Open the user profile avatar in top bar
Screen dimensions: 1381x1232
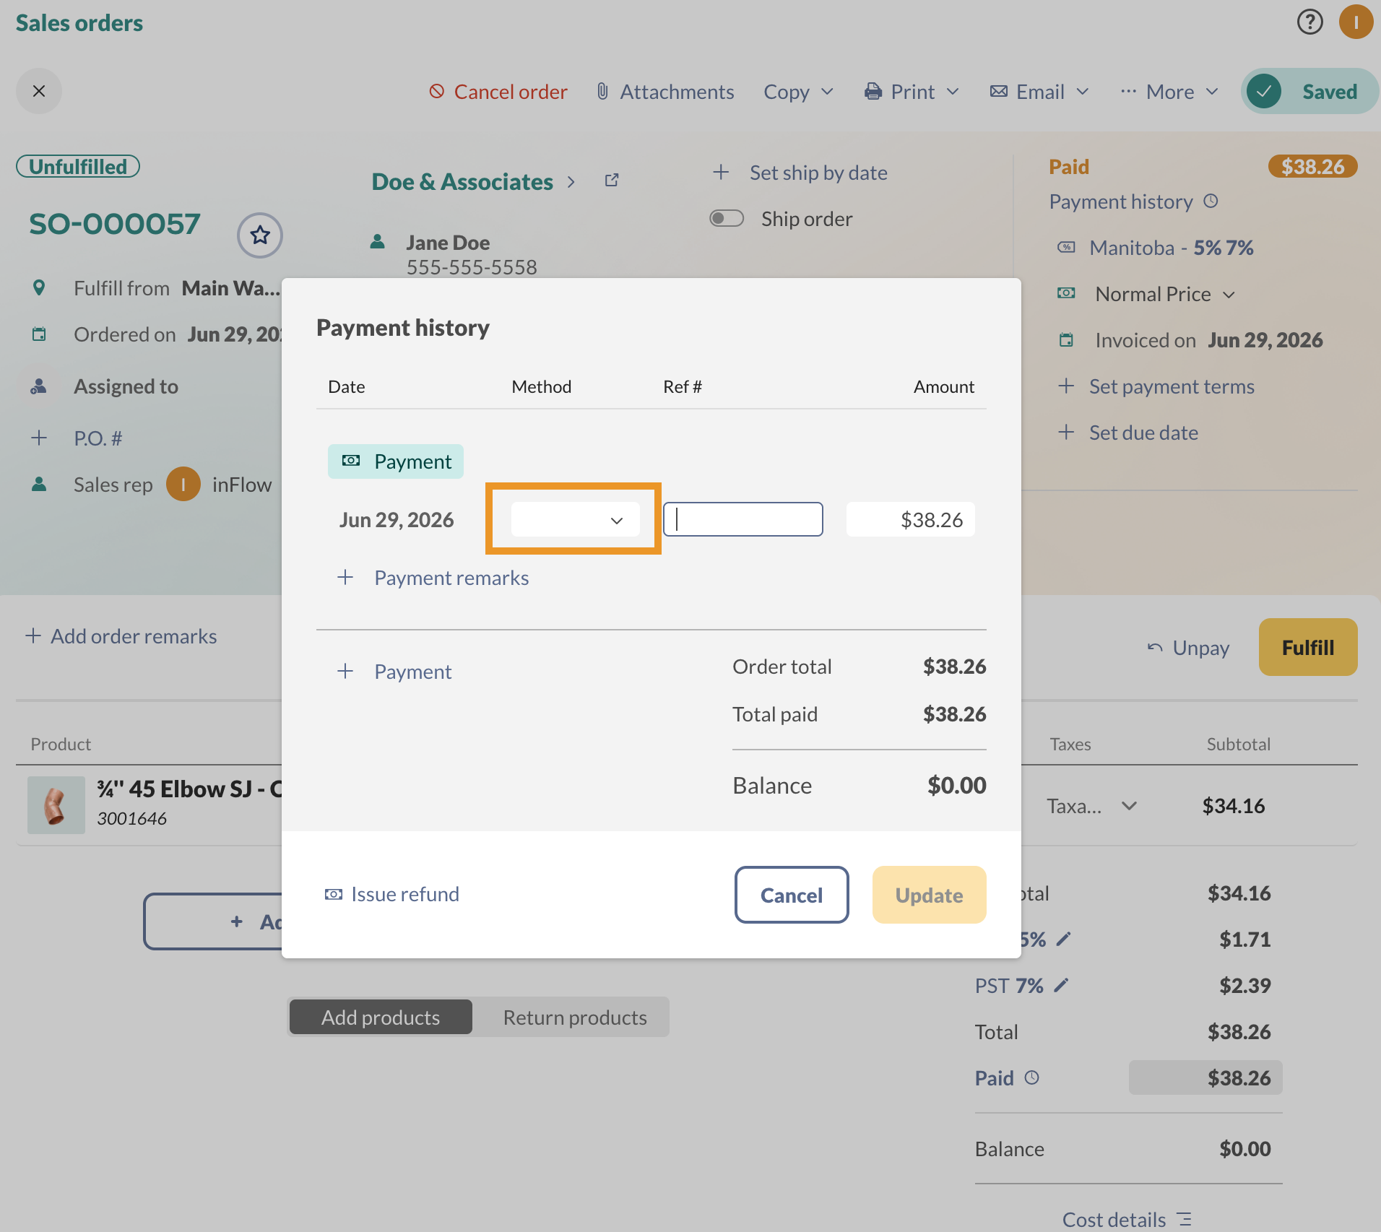[x=1356, y=22]
